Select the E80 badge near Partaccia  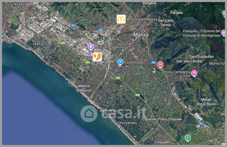[x=63, y=43]
